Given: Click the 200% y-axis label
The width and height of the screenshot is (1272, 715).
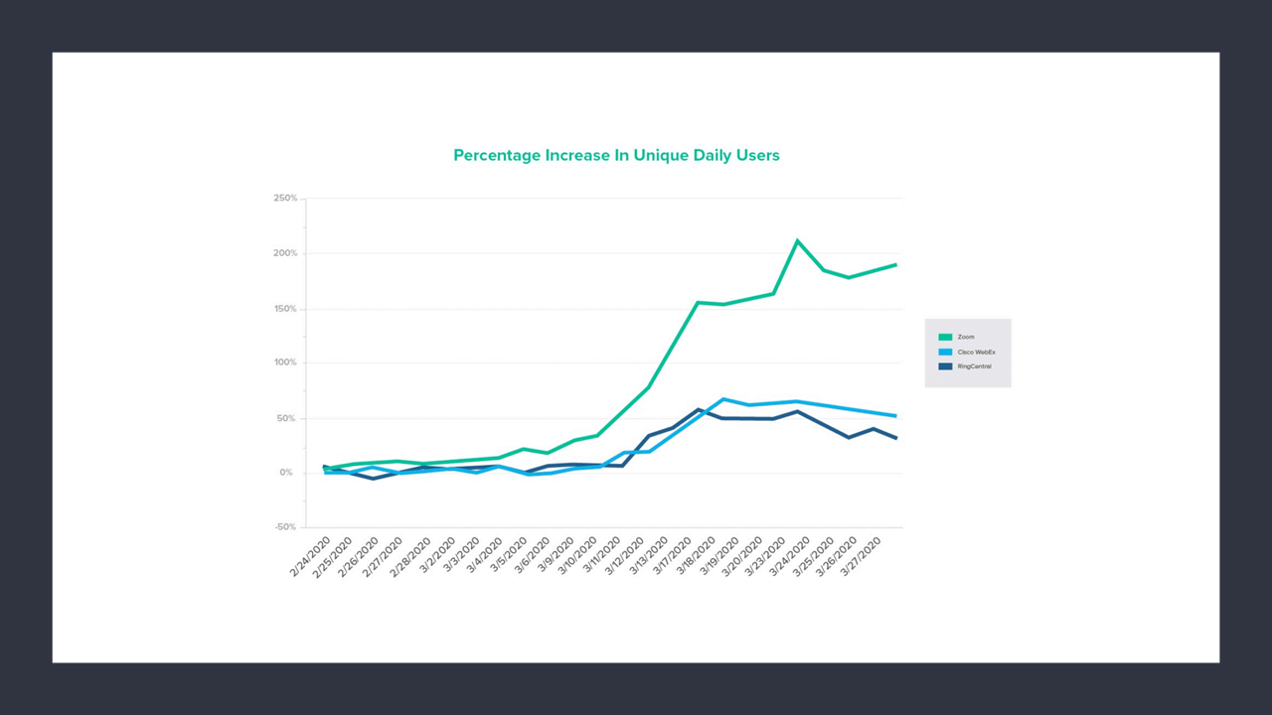Looking at the screenshot, I should (x=285, y=253).
